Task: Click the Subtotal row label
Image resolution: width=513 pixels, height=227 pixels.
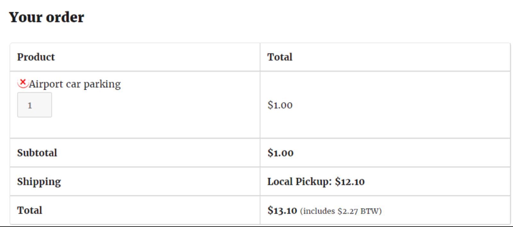Action: 37,153
